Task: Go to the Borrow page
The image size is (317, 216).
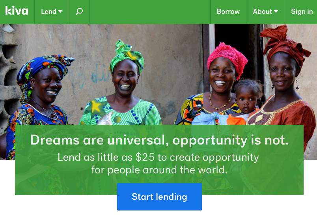Action: click(x=228, y=11)
